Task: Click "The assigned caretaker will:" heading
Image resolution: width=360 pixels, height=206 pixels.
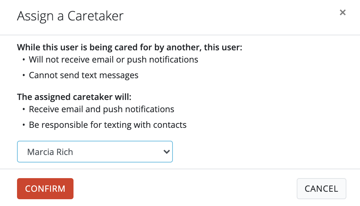Action: (x=74, y=97)
